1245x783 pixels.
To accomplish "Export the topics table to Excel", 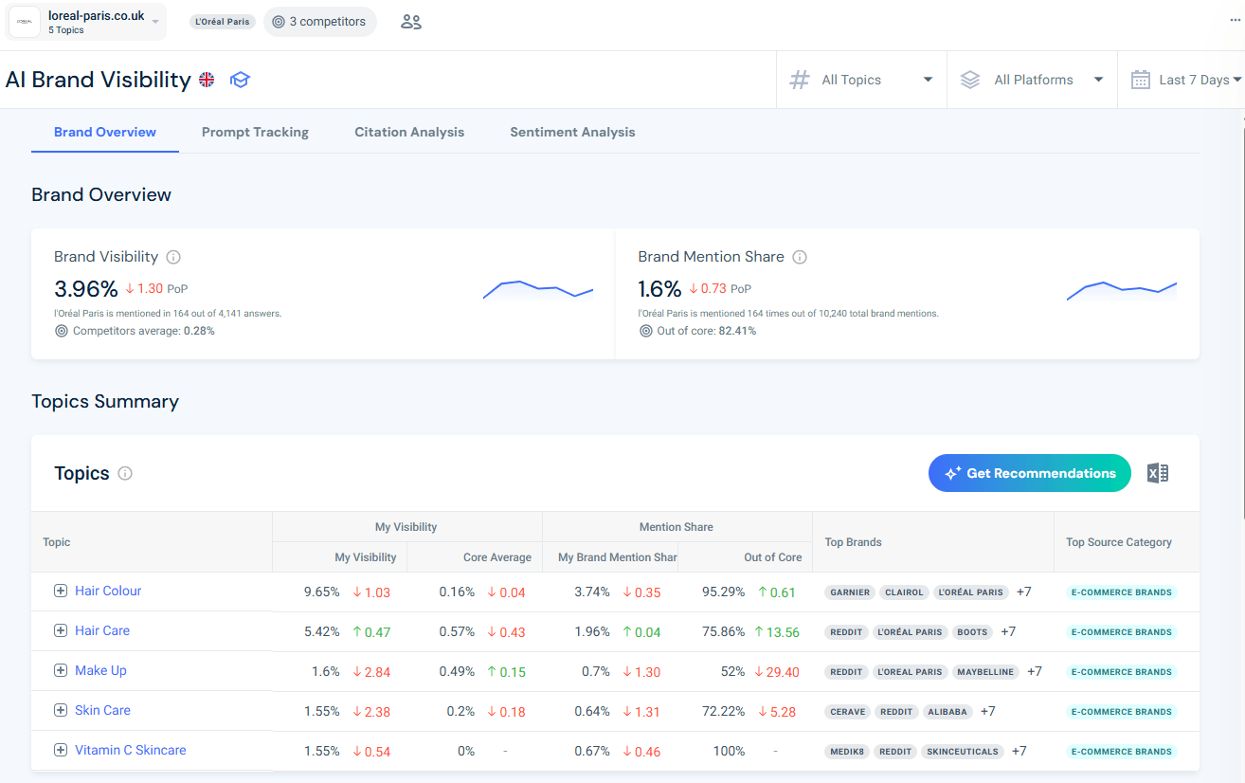I will (x=1158, y=473).
